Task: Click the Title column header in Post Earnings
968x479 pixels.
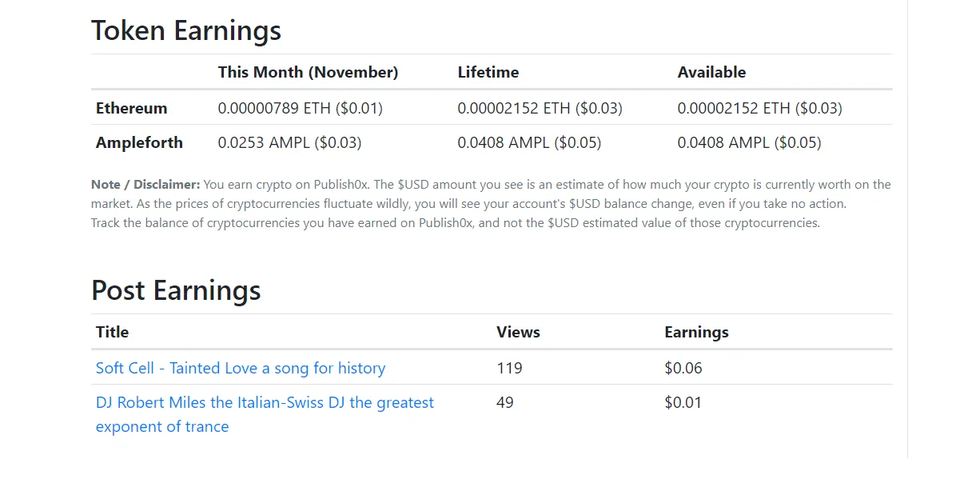Action: [112, 332]
